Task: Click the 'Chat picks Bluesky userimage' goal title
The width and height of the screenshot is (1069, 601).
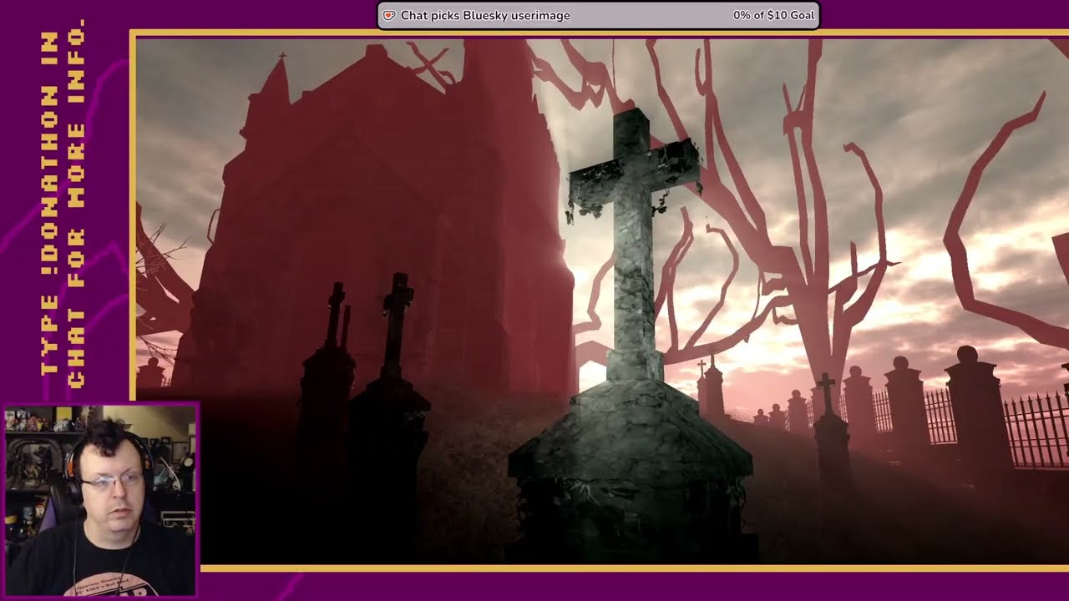Action: coord(485,15)
